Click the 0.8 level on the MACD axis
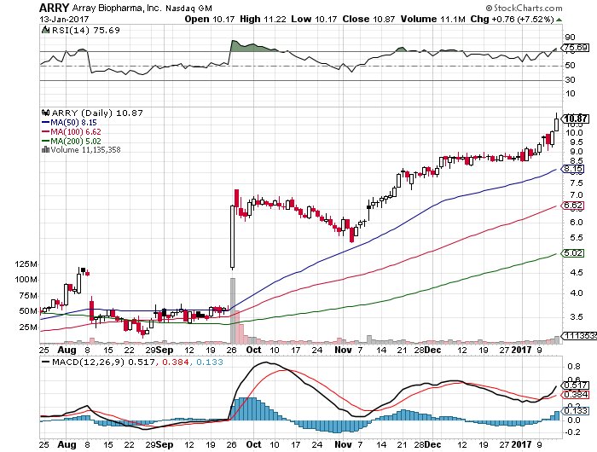The height and width of the screenshot is (452, 597). tap(574, 367)
